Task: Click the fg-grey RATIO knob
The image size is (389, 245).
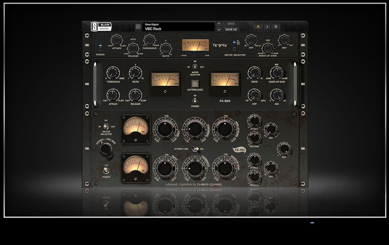Action: pos(166,48)
